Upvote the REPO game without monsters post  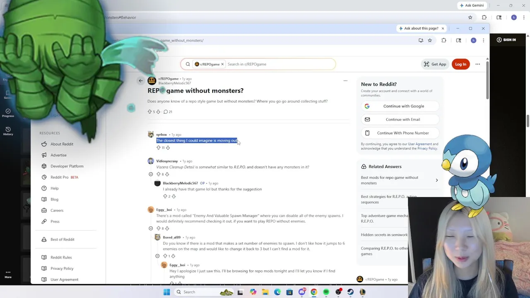pyautogui.click(x=149, y=112)
